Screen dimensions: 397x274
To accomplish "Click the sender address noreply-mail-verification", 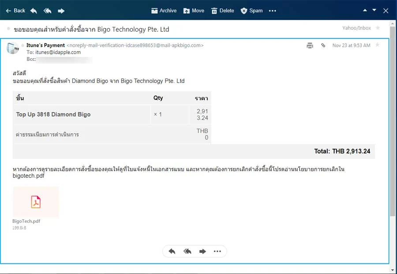I will pos(135,45).
